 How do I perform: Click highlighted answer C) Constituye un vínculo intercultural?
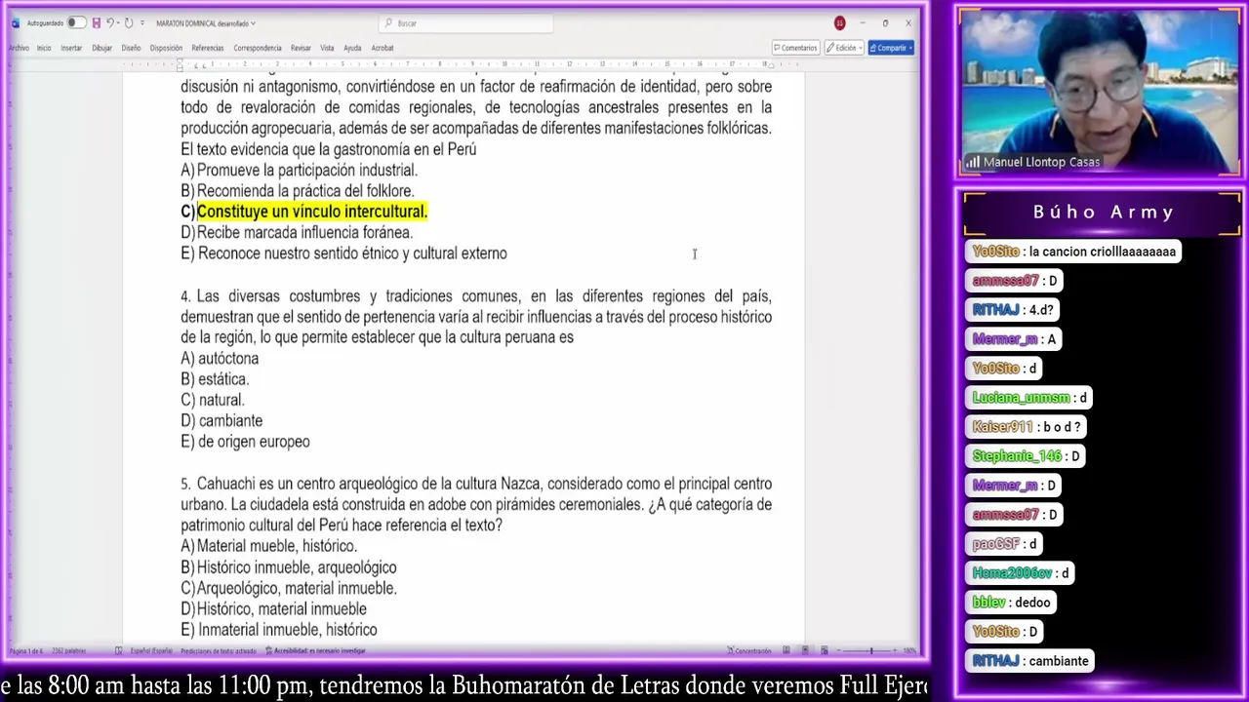tap(304, 212)
